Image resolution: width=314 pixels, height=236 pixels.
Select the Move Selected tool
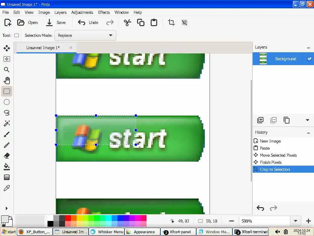click(7, 48)
